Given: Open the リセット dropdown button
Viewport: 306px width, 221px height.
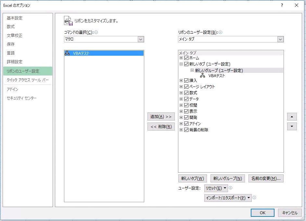Looking at the screenshot, I should 216,188.
